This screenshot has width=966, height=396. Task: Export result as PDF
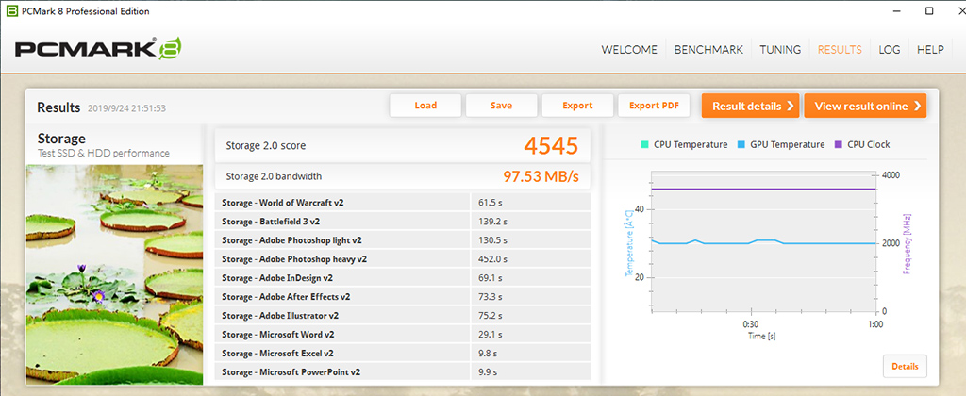[654, 106]
